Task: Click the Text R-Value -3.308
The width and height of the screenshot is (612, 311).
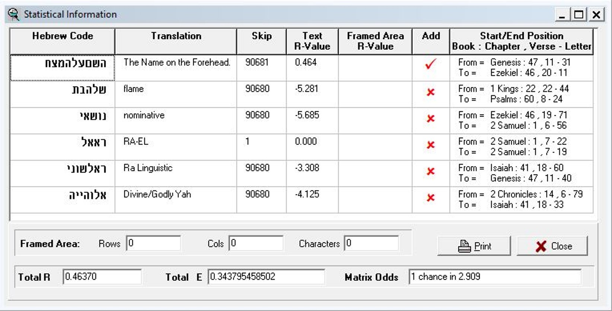Action: [x=307, y=168]
